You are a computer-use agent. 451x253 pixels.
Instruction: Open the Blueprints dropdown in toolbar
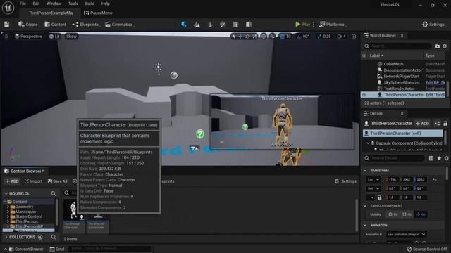pos(86,25)
